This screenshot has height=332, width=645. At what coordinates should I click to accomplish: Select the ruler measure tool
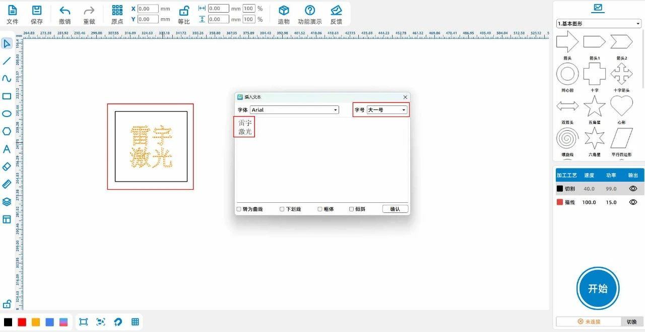7,184
